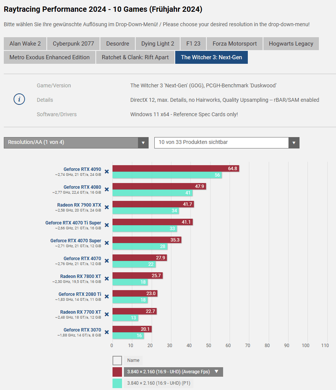Remove Geforce RTX 3070 via X icon
The image size is (336, 390).
click(x=107, y=332)
